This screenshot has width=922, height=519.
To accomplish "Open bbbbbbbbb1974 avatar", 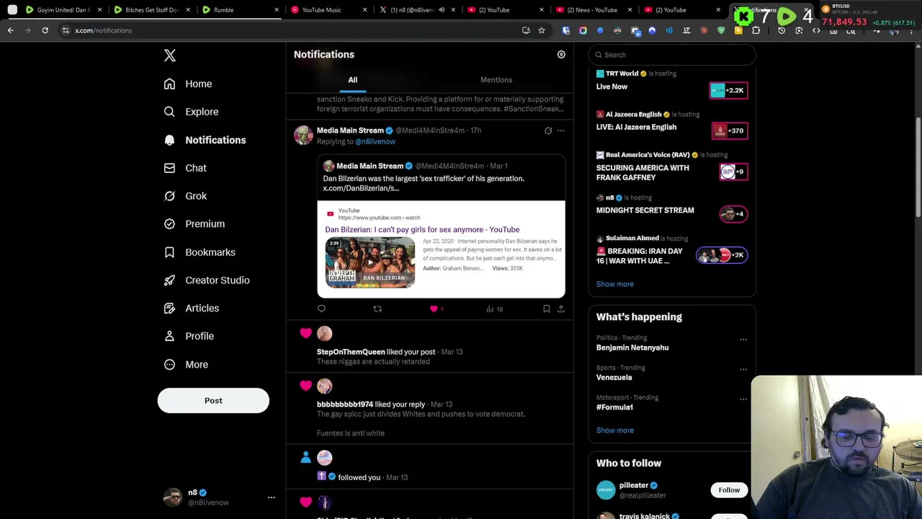I will point(324,386).
